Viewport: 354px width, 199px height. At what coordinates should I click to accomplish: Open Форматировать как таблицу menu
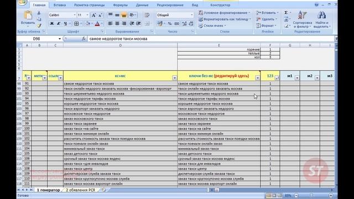pyautogui.click(x=225, y=19)
